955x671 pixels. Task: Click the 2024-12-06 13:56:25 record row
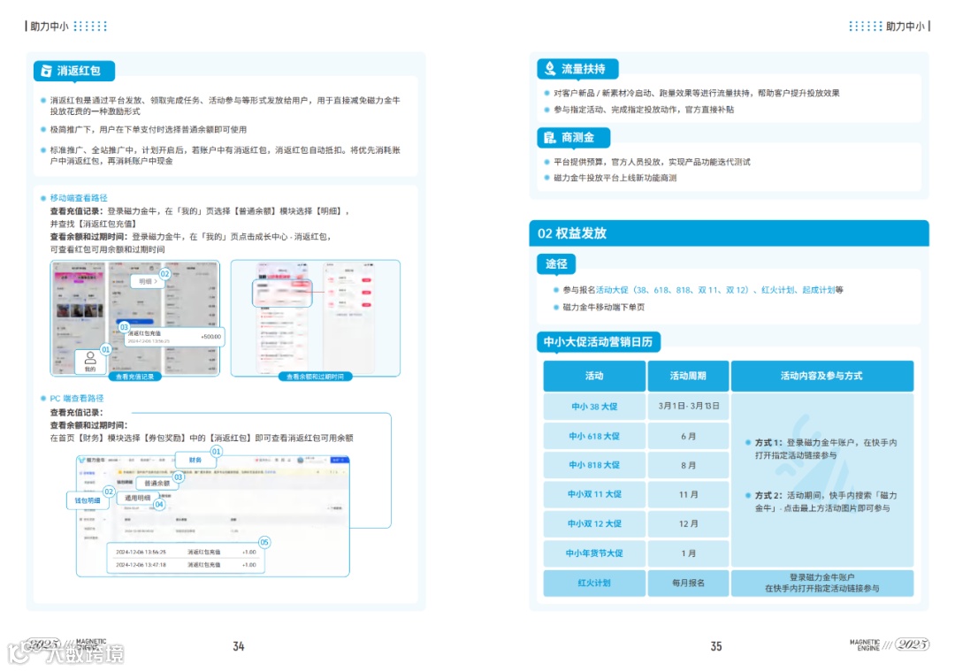pyautogui.click(x=186, y=553)
